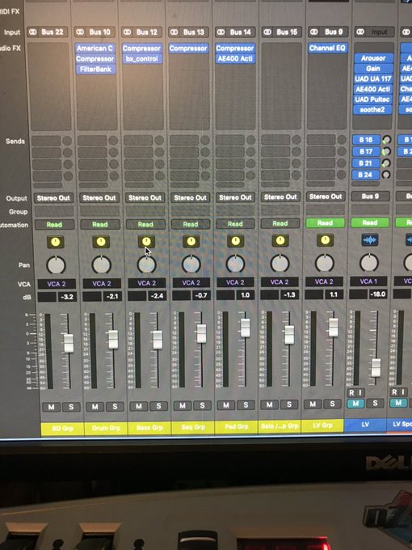
Task: Click the send level knob next to B 24
Action: coord(386,175)
